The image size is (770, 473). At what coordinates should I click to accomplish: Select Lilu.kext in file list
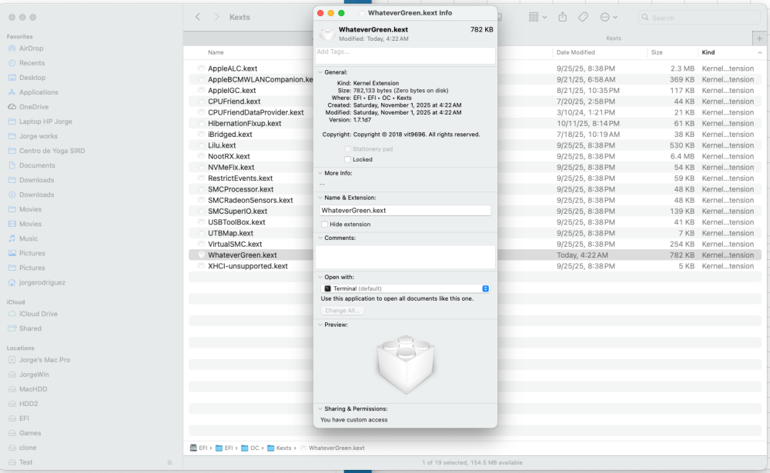pos(222,145)
